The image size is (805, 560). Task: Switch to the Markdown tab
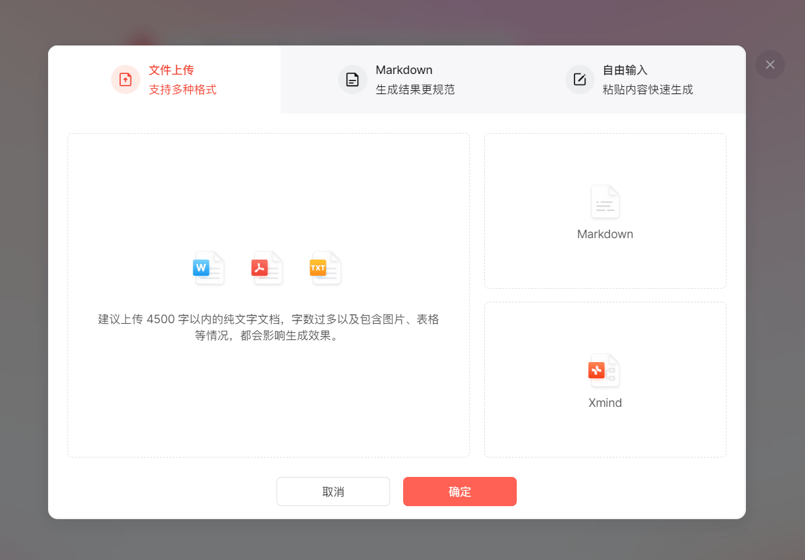point(402,79)
